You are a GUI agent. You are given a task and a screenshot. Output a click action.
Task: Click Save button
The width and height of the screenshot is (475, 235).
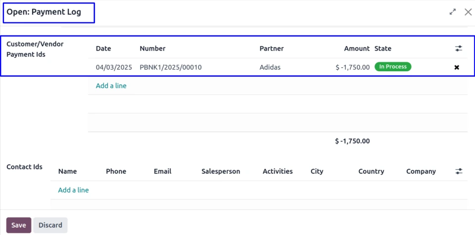tap(19, 225)
